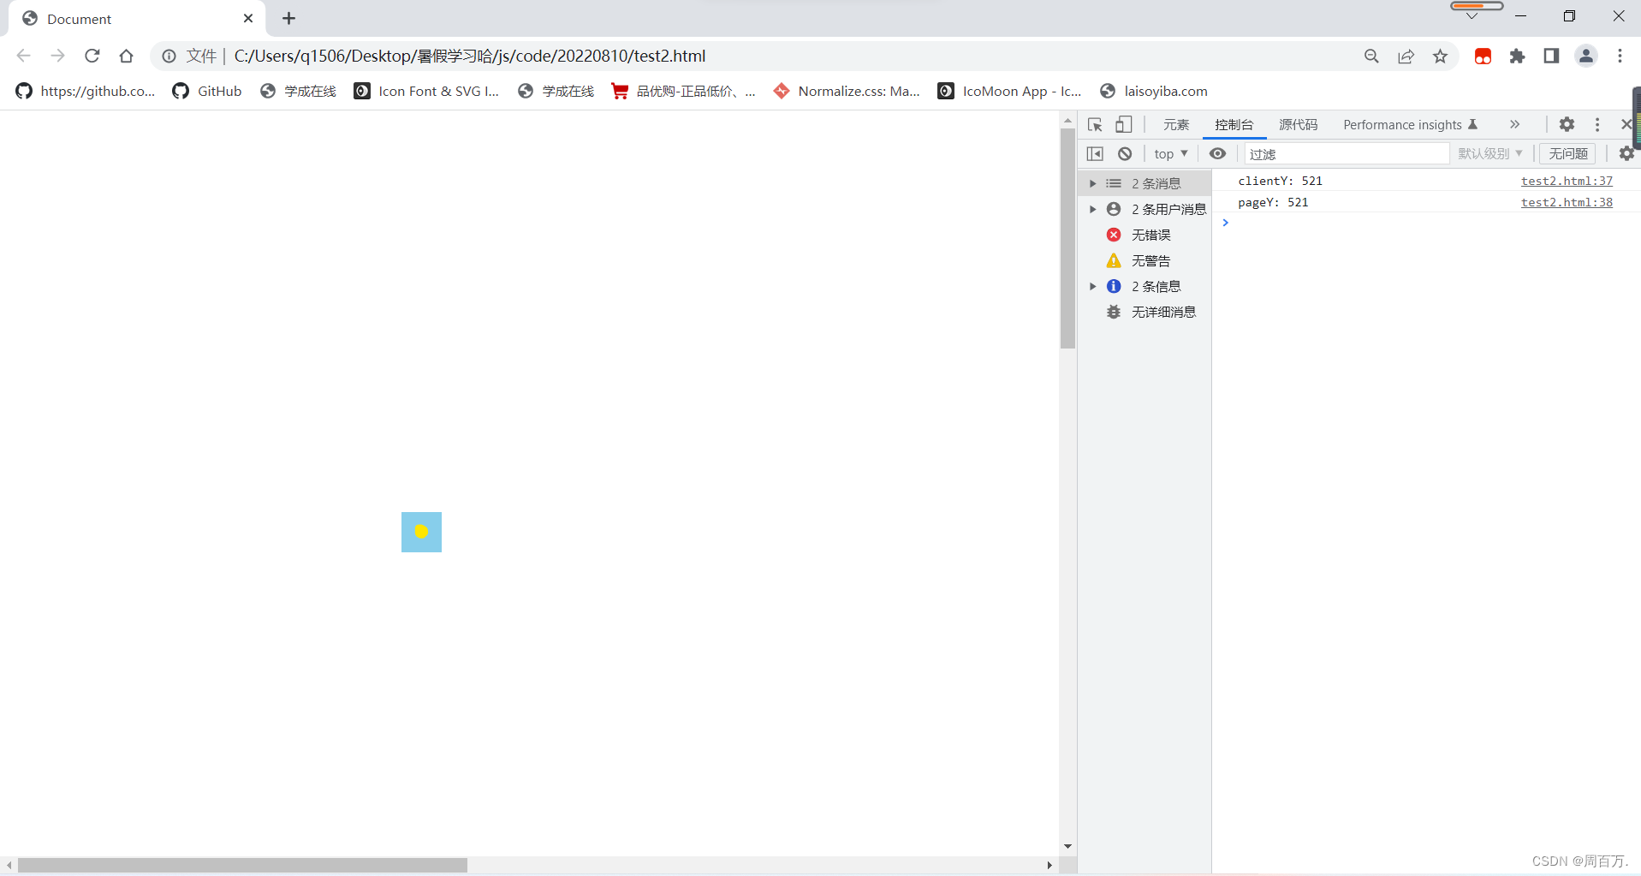The width and height of the screenshot is (1641, 876).
Task: Open the GitHub bookmark
Action: [207, 91]
